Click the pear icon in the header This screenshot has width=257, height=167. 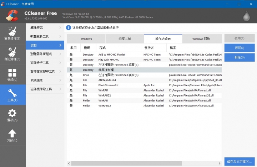(x=246, y=16)
